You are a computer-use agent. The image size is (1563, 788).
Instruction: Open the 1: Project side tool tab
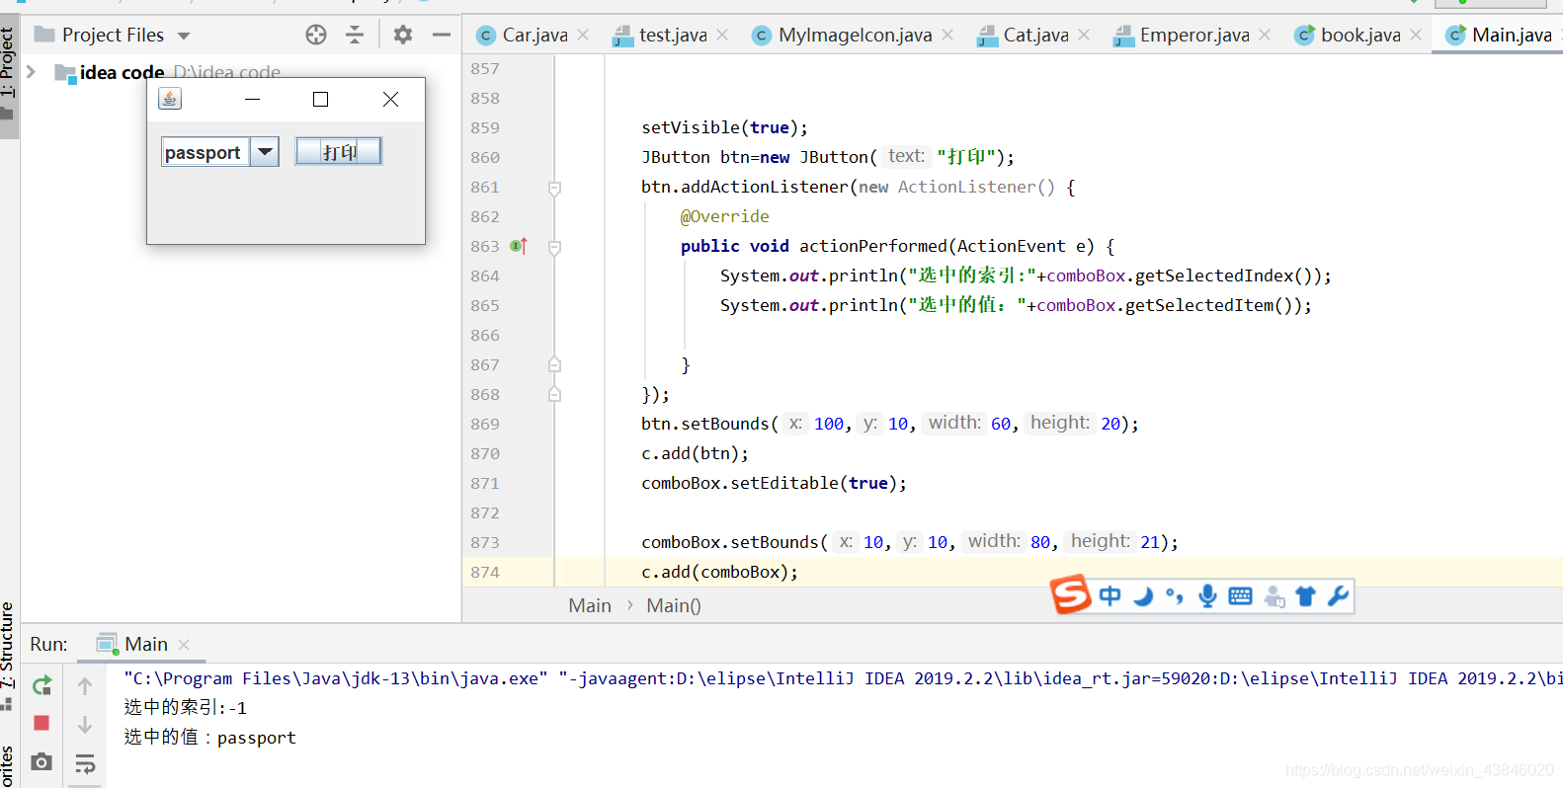(8, 74)
